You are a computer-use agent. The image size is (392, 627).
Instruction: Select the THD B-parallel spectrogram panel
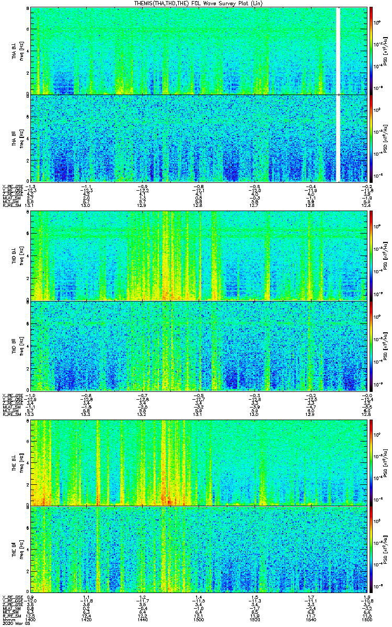pyautogui.click(x=199, y=346)
